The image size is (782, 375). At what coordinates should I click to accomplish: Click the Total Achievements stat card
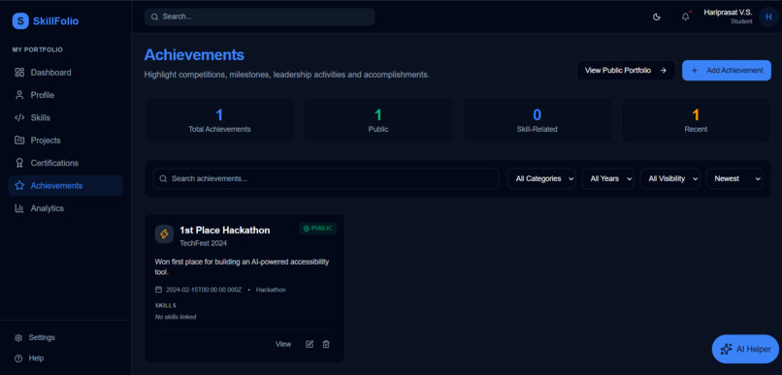[219, 120]
